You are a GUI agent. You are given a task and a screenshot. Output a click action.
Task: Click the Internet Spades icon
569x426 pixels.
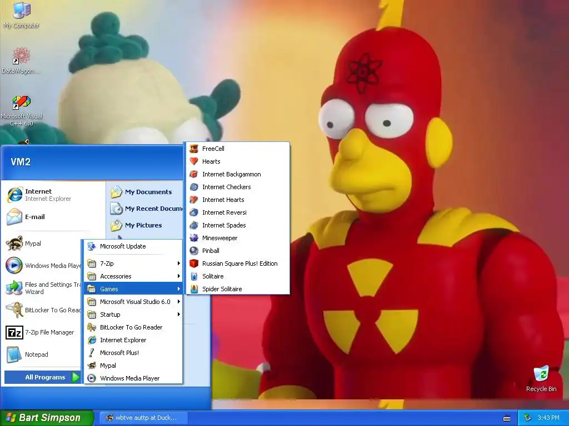pyautogui.click(x=194, y=225)
